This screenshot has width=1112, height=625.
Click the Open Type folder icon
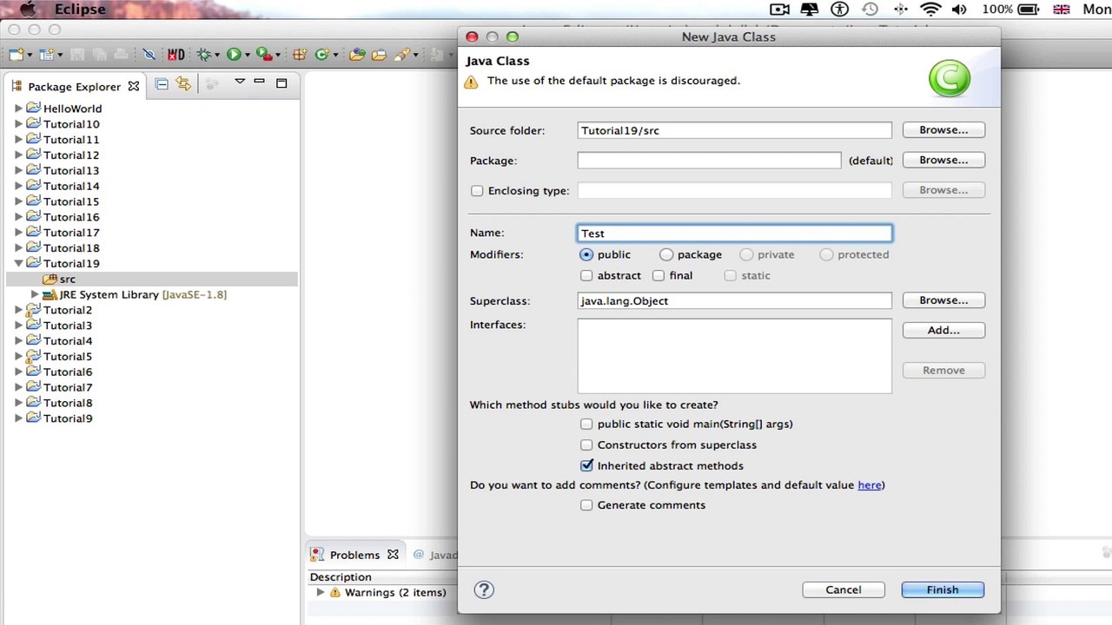357,55
